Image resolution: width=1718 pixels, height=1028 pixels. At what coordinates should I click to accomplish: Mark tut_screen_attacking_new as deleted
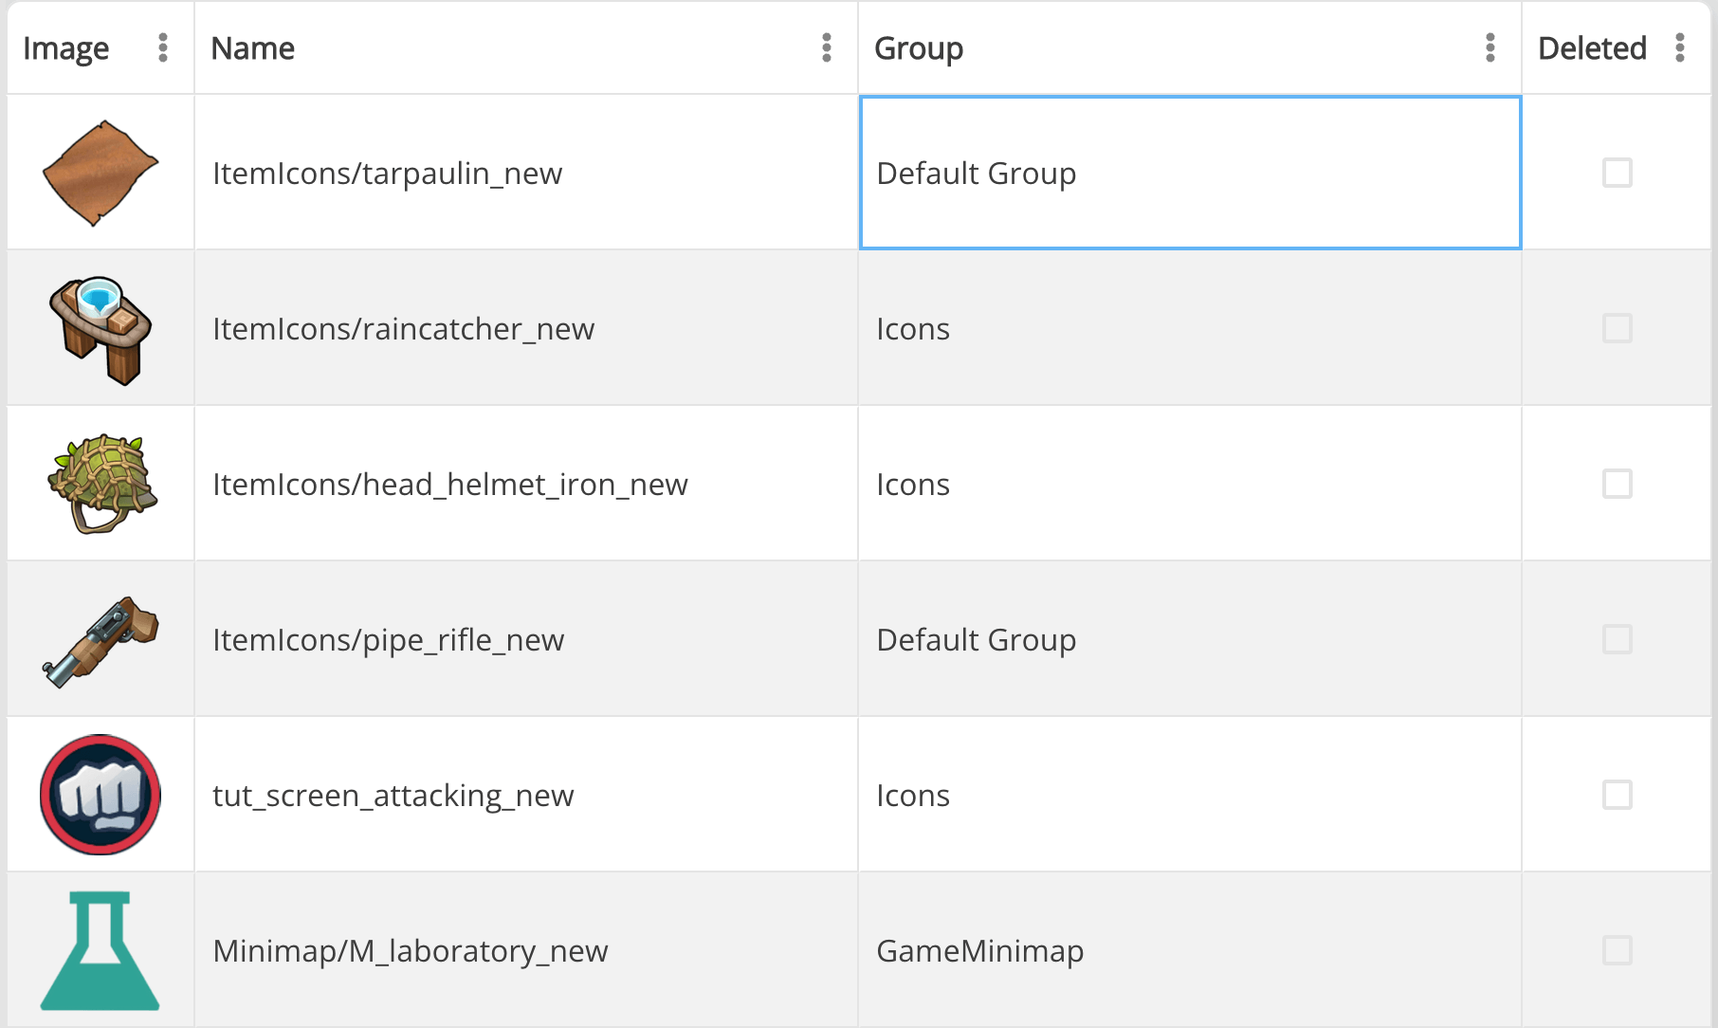click(x=1617, y=795)
